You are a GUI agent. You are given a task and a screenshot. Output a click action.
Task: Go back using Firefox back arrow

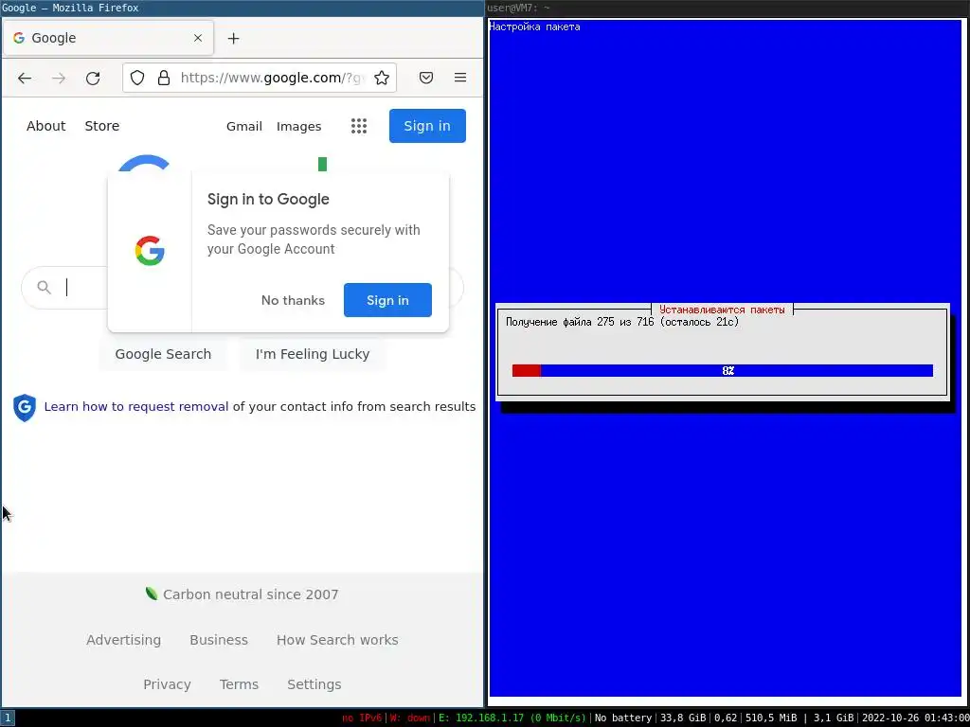(25, 78)
